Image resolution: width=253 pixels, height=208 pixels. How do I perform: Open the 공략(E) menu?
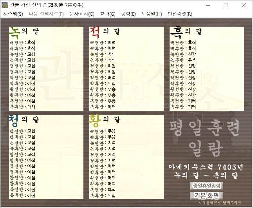tap(128, 14)
